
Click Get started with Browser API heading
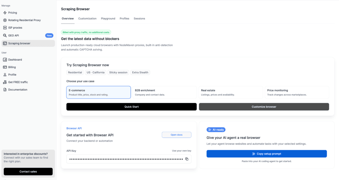tap(90, 135)
